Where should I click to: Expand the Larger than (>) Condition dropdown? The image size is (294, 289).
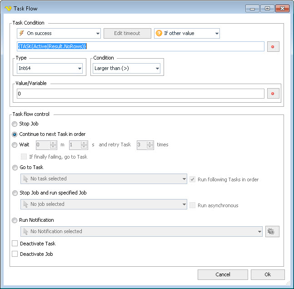(x=126, y=68)
